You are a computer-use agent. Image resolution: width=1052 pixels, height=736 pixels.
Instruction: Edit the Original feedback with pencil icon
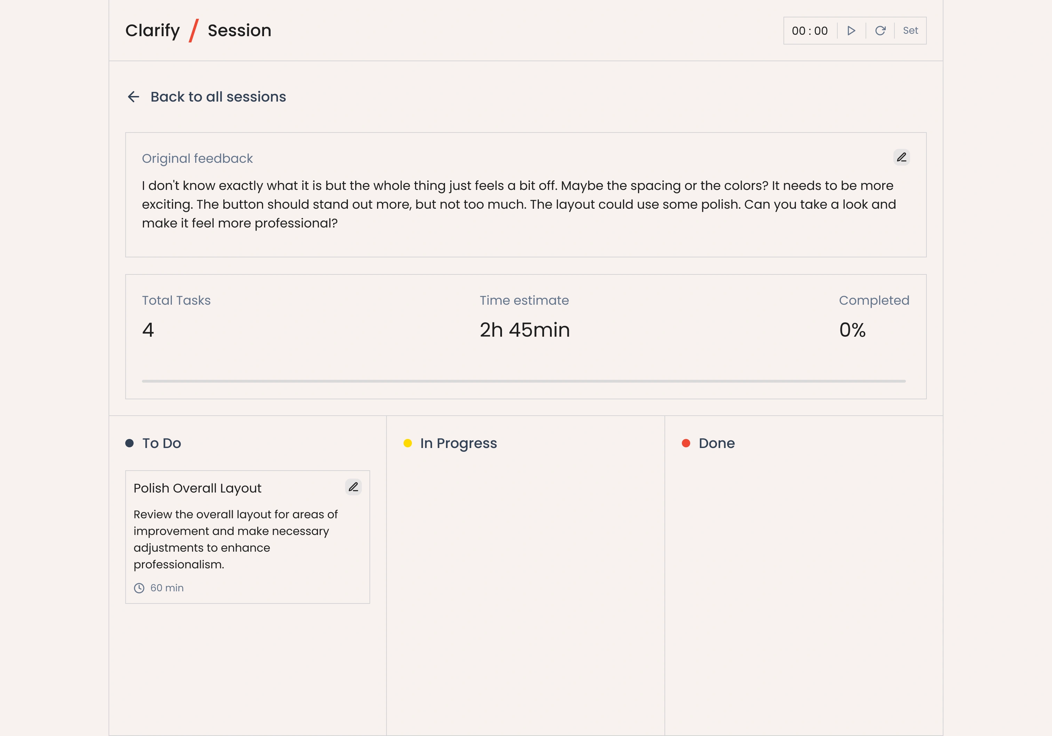click(901, 158)
